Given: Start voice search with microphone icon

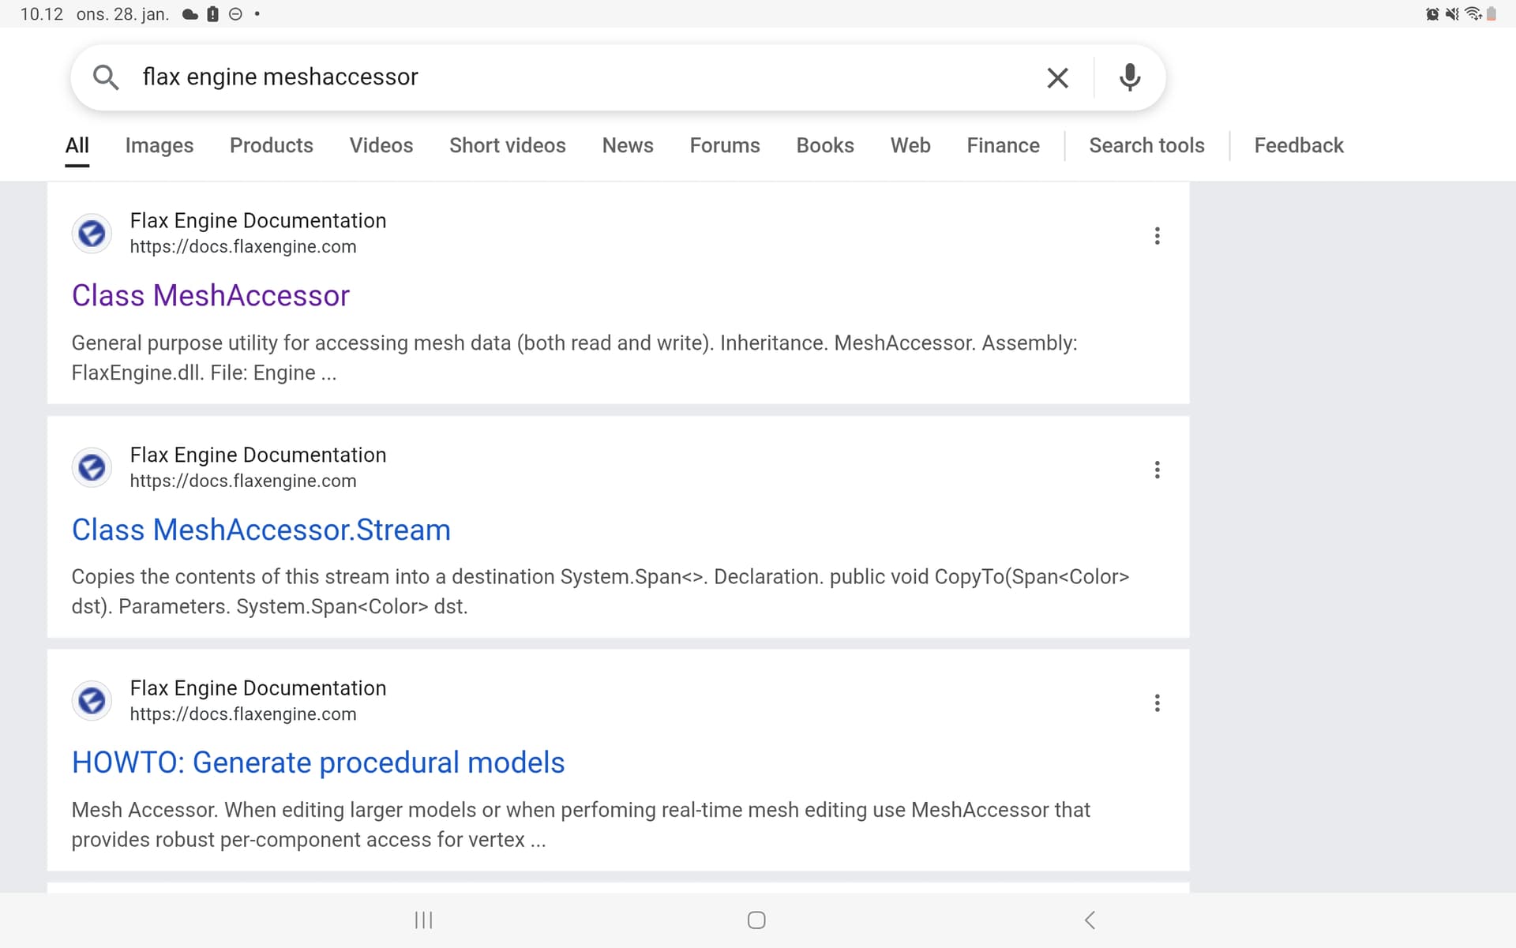Looking at the screenshot, I should point(1130,77).
